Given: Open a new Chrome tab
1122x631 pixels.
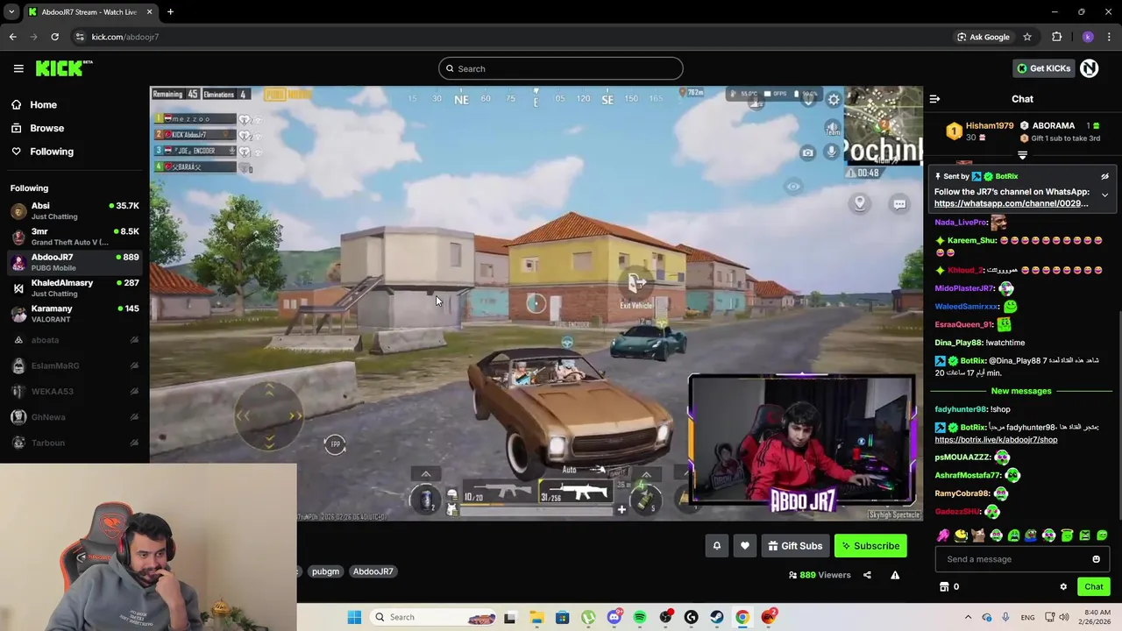Looking at the screenshot, I should pos(170,12).
